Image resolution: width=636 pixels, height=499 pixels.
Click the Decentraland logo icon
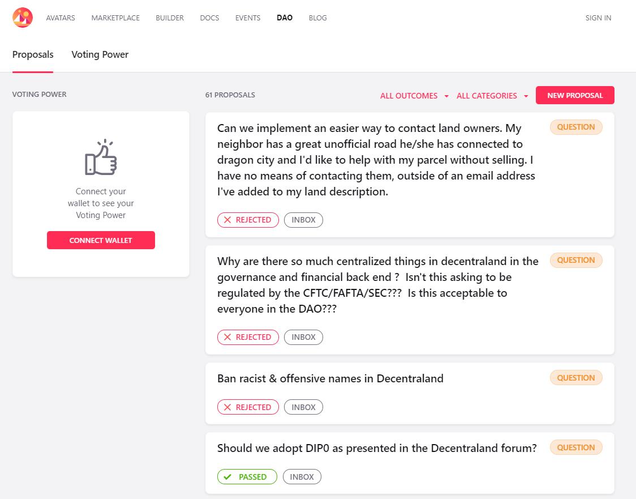point(23,18)
